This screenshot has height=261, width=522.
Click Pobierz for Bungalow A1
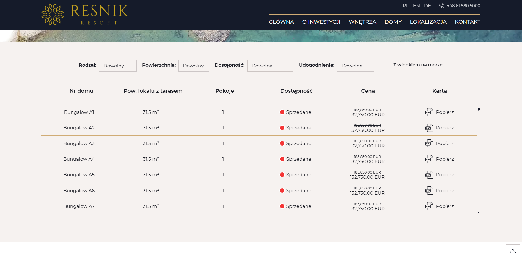(445, 112)
